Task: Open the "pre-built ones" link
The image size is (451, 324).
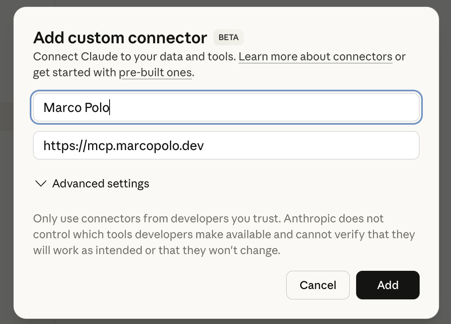Action: 156,72
